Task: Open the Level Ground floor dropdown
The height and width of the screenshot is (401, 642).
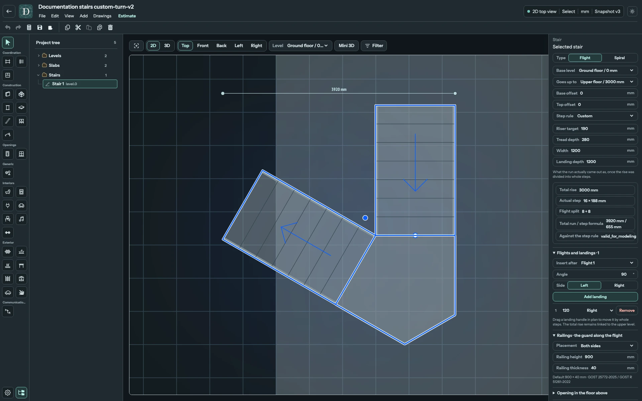Action: click(300, 46)
